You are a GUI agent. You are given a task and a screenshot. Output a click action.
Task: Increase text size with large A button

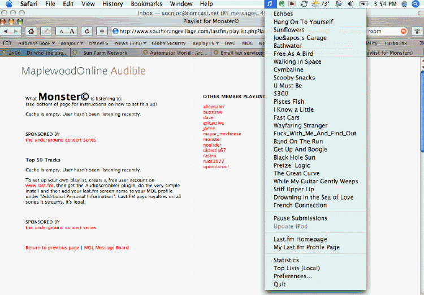72,32
